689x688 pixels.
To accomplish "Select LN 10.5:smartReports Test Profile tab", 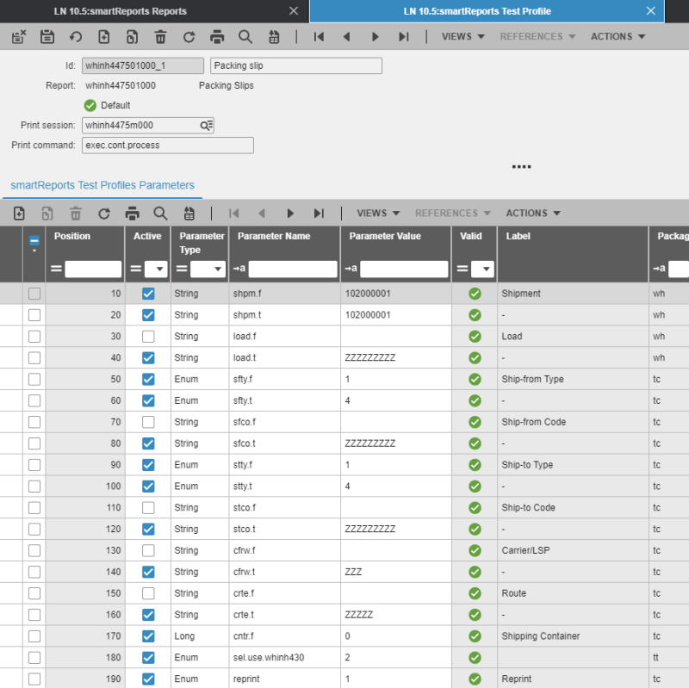I will [x=477, y=11].
